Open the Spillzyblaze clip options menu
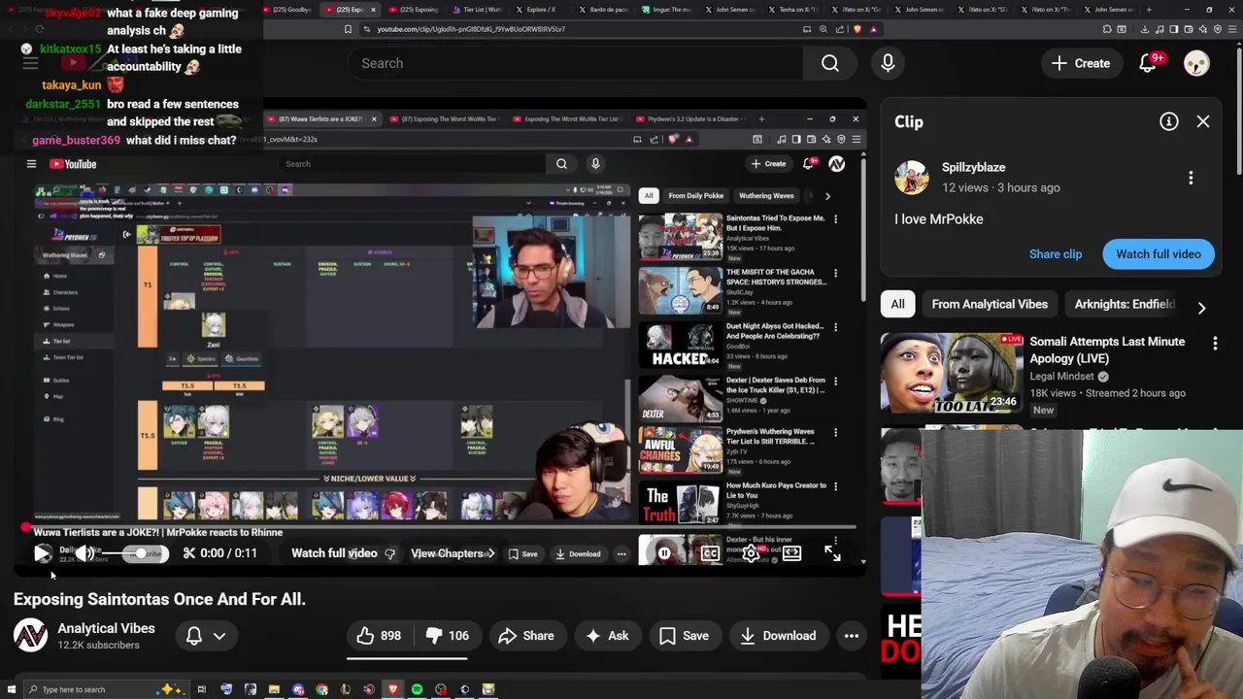 tap(1191, 178)
